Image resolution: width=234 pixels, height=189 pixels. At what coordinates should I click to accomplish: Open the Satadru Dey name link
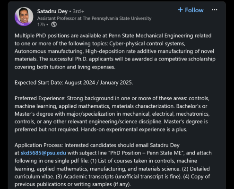[52, 11]
